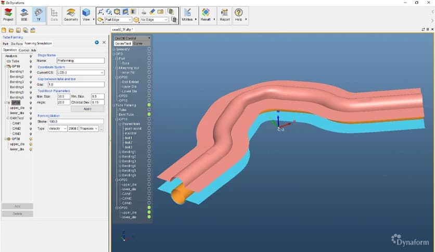This screenshot has height=252, width=435.
Task: Open the Part Edge dropdown
Action: (x=118, y=20)
